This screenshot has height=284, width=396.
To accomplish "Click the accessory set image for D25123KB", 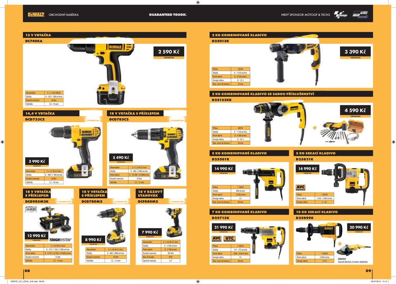I will [342, 132].
